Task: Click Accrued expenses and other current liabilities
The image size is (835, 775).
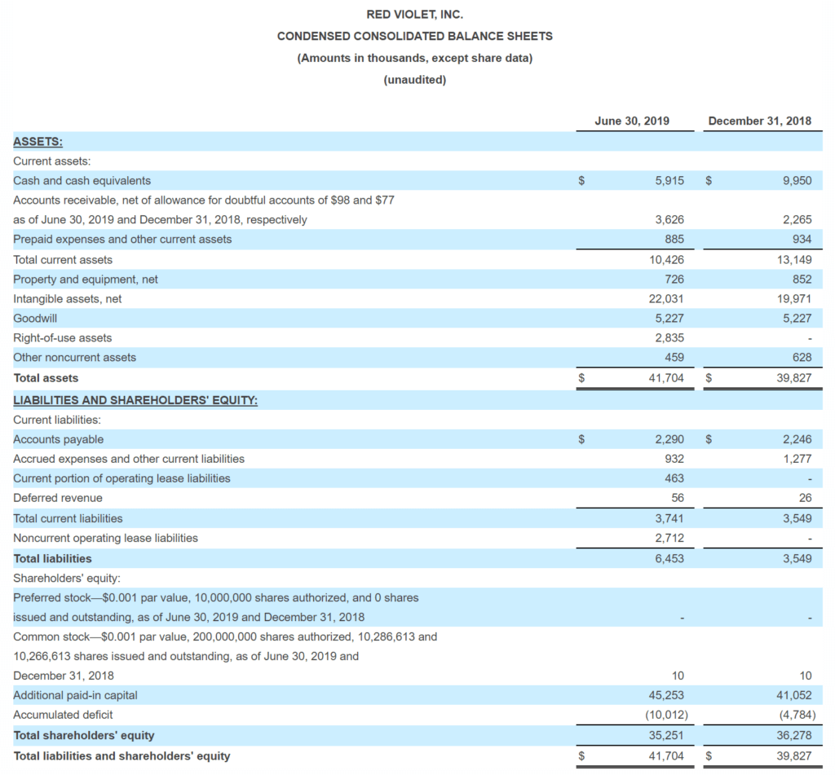Action: pyautogui.click(x=129, y=460)
